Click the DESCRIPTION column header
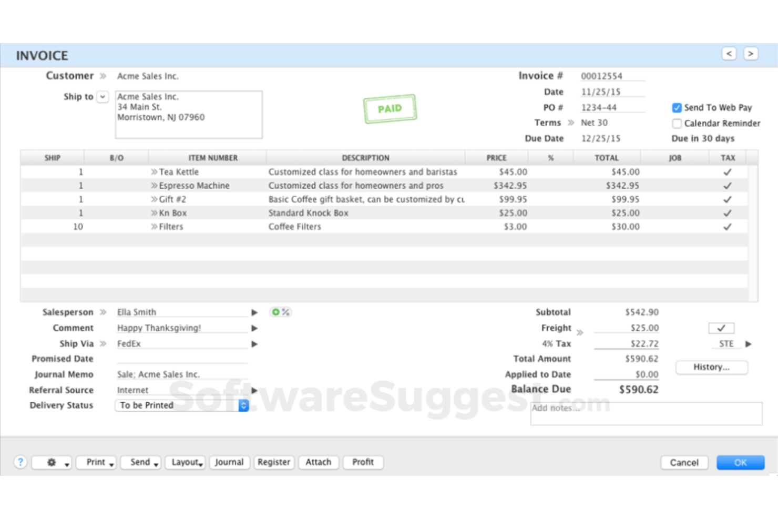Screen dimensions: 778x519 (x=365, y=158)
